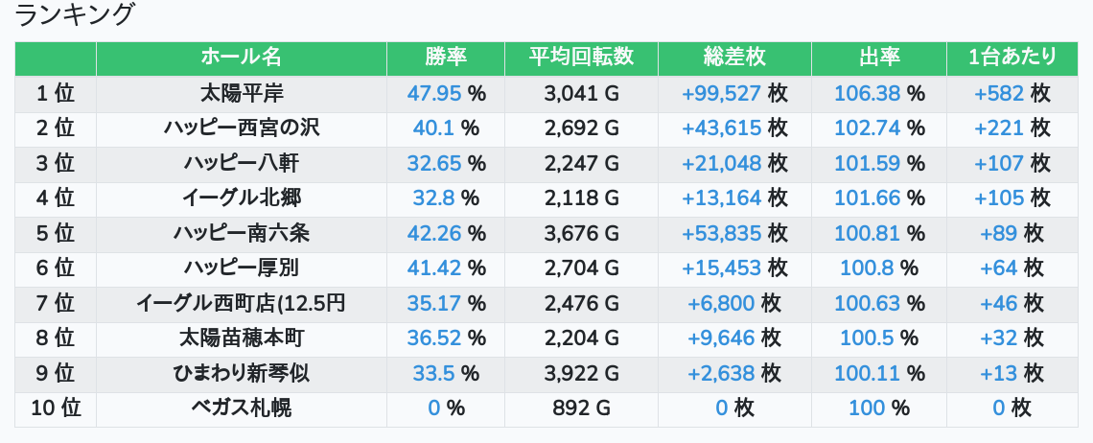Image resolution: width=1093 pixels, height=443 pixels.
Task: Click the ハッピー南六条 hall name
Action: click(x=242, y=233)
